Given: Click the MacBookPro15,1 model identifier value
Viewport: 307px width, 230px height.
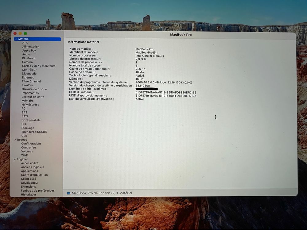Looking at the screenshot, I should (x=147, y=53).
